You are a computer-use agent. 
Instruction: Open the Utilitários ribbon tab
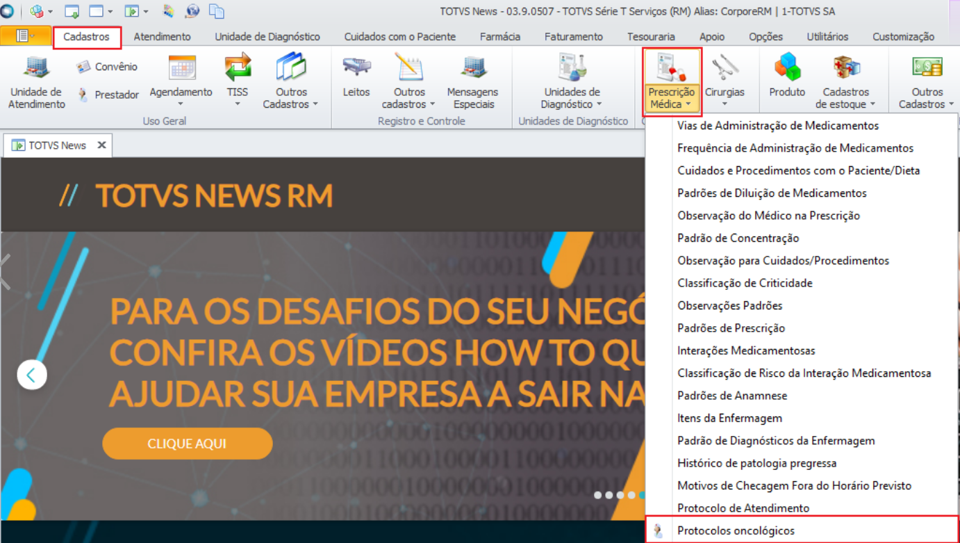[827, 37]
